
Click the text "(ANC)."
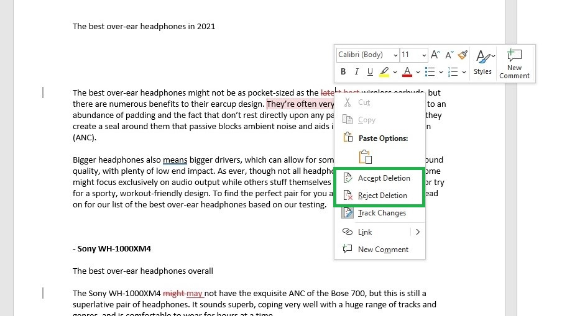click(85, 137)
